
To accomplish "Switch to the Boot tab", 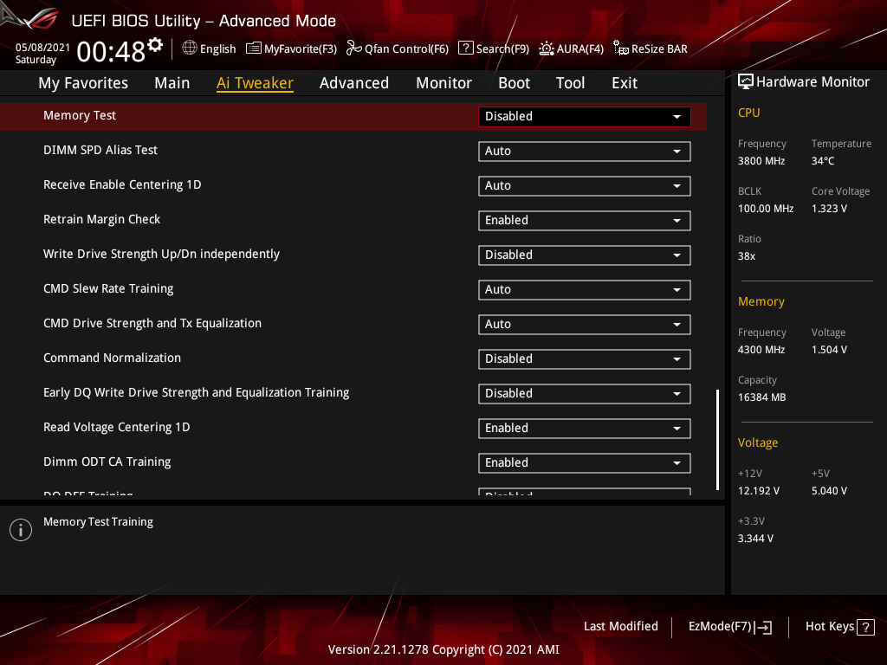I will point(515,83).
